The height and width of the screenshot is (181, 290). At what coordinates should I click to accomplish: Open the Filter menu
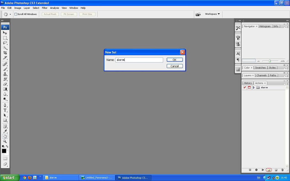click(44, 8)
